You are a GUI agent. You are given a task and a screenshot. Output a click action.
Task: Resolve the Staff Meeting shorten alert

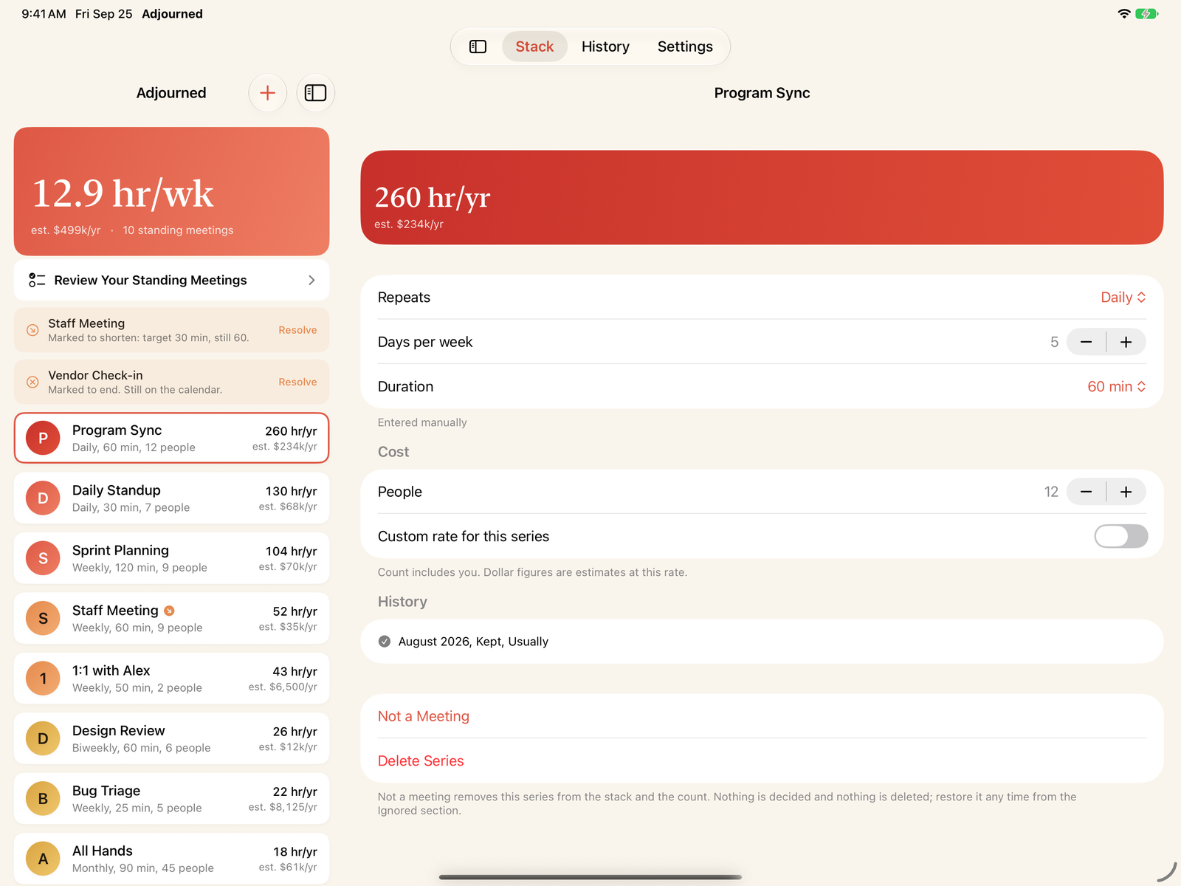pos(297,330)
